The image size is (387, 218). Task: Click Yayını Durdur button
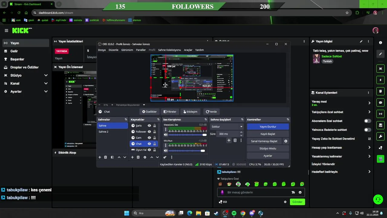(x=268, y=127)
